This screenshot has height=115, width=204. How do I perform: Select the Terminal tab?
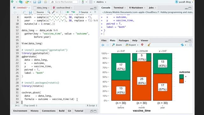[118, 8]
